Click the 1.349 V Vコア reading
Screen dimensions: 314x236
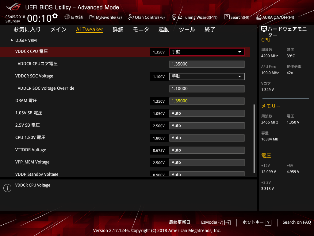click(267, 90)
